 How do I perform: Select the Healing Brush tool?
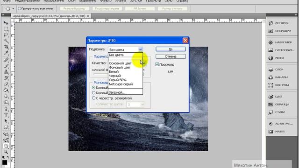click(6, 60)
